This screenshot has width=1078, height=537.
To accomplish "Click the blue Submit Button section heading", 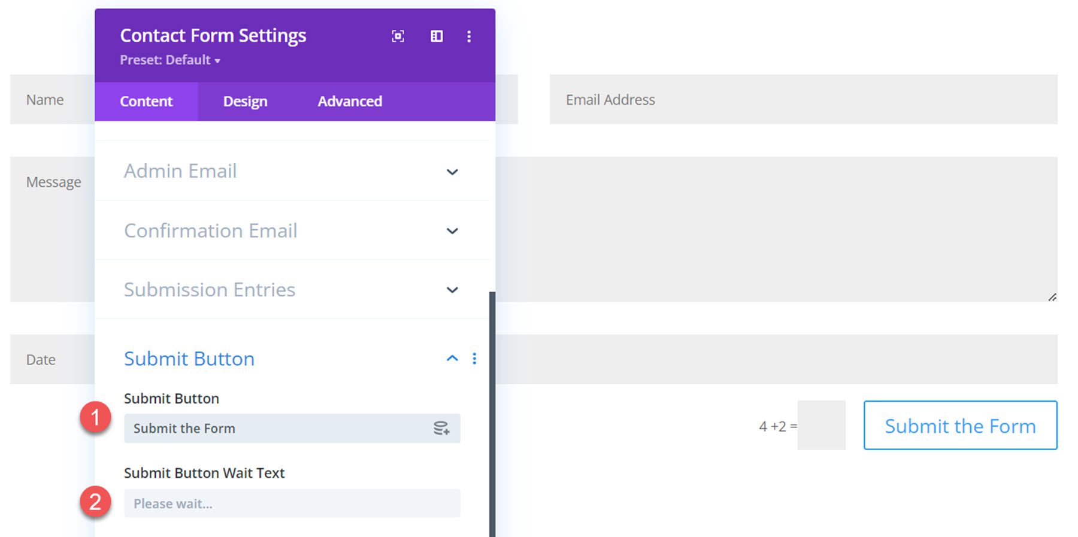I will [189, 359].
